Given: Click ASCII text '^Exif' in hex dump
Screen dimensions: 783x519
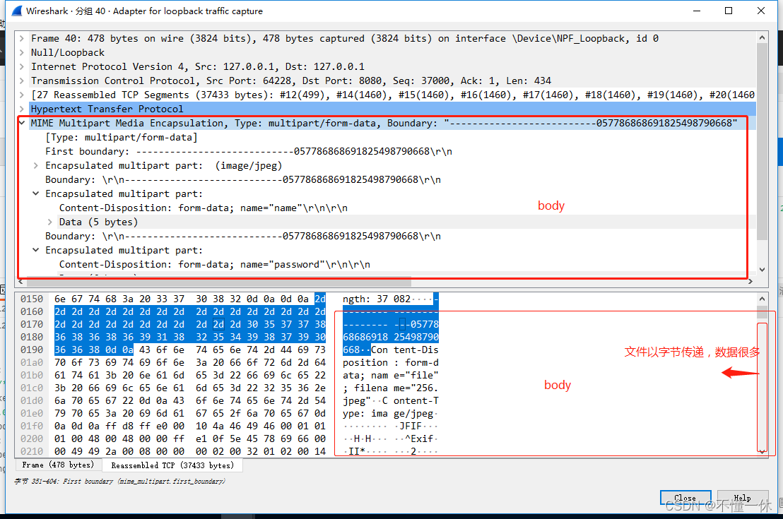Looking at the screenshot, I should point(418,439).
